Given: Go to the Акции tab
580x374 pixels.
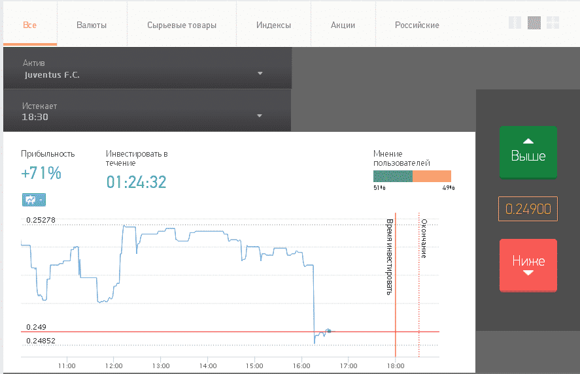Looking at the screenshot, I should [x=343, y=25].
